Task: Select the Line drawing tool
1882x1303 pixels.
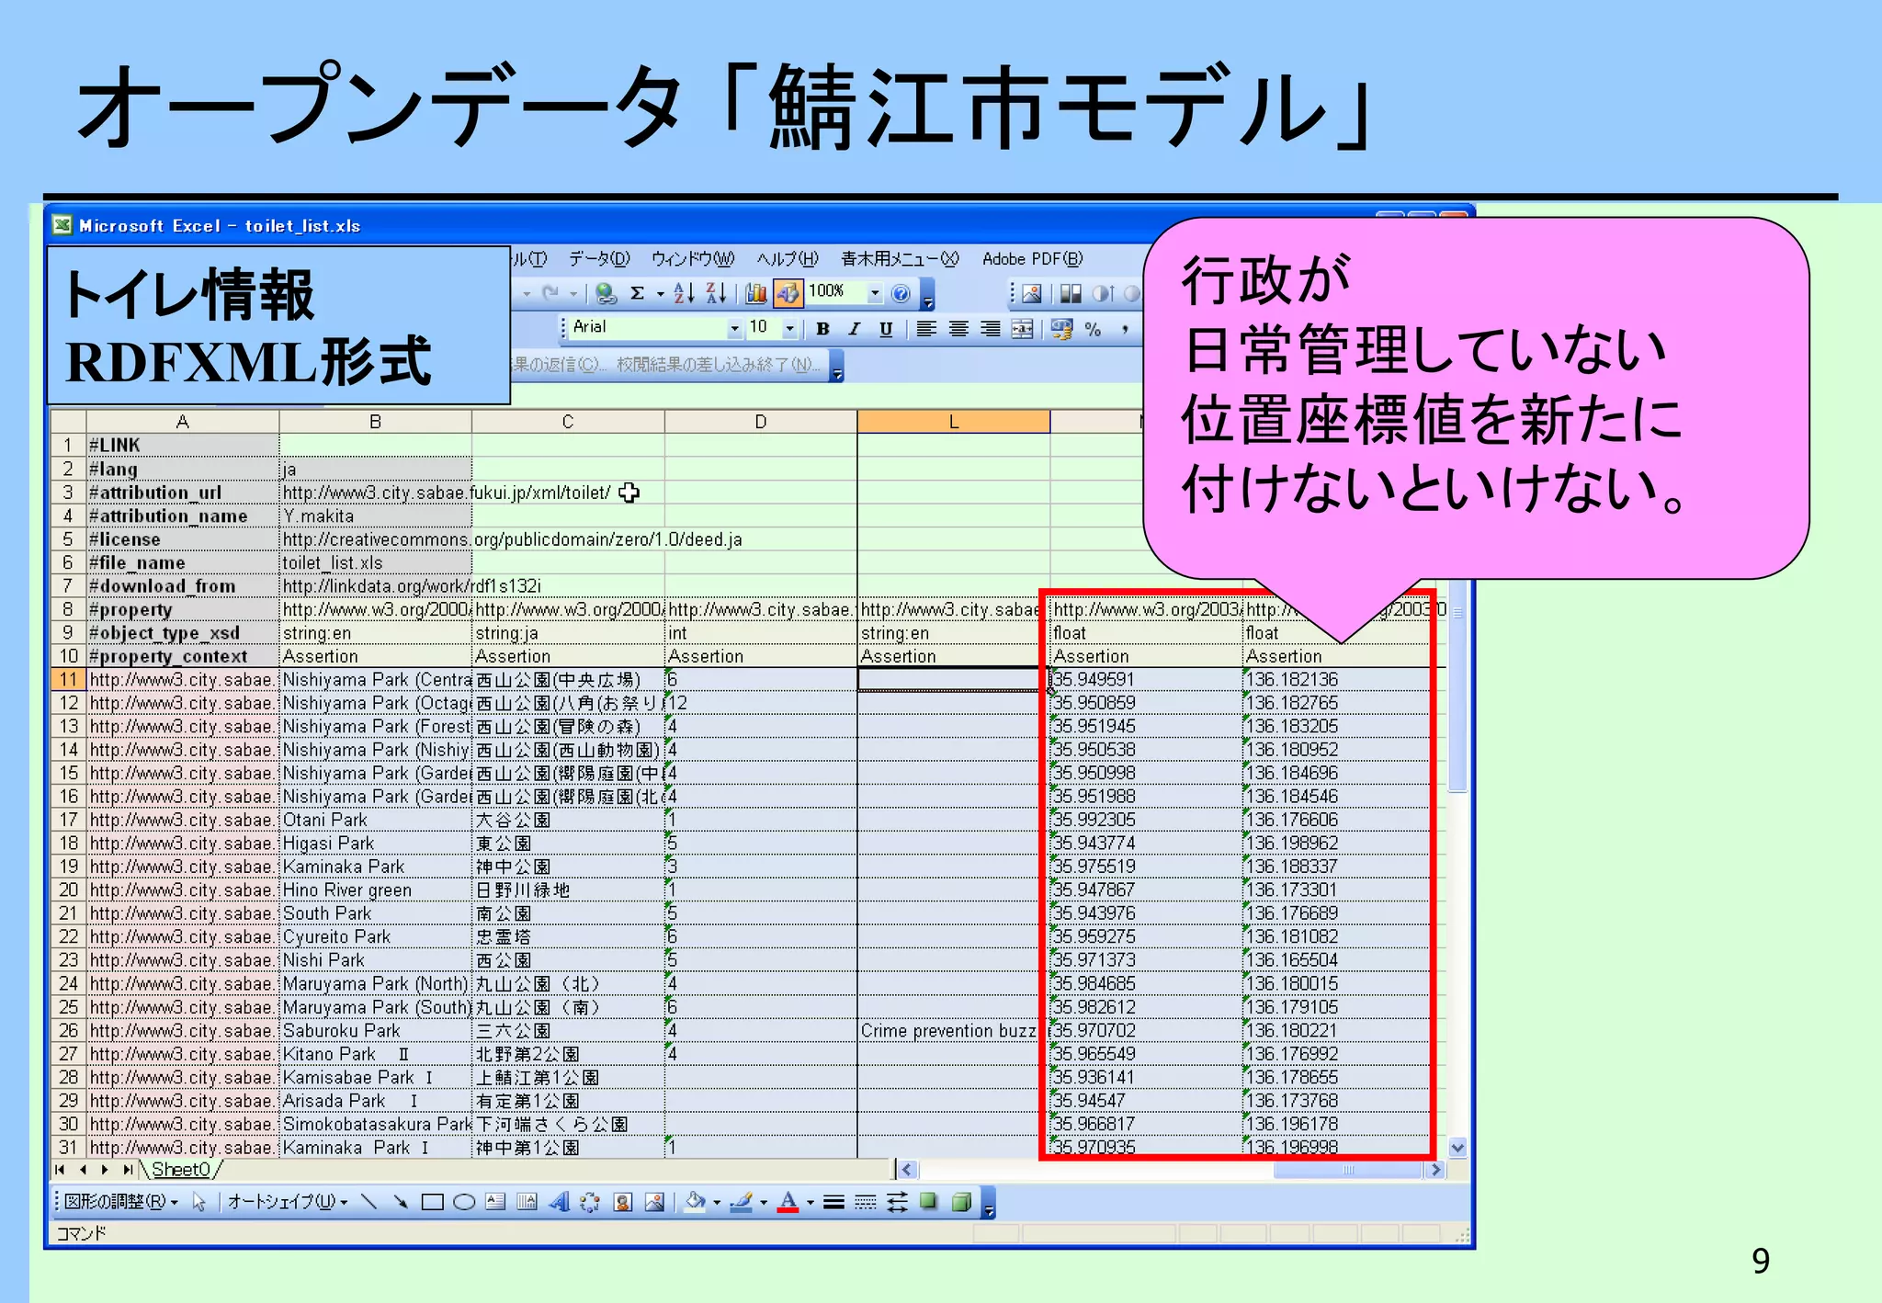Action: pos(369,1202)
